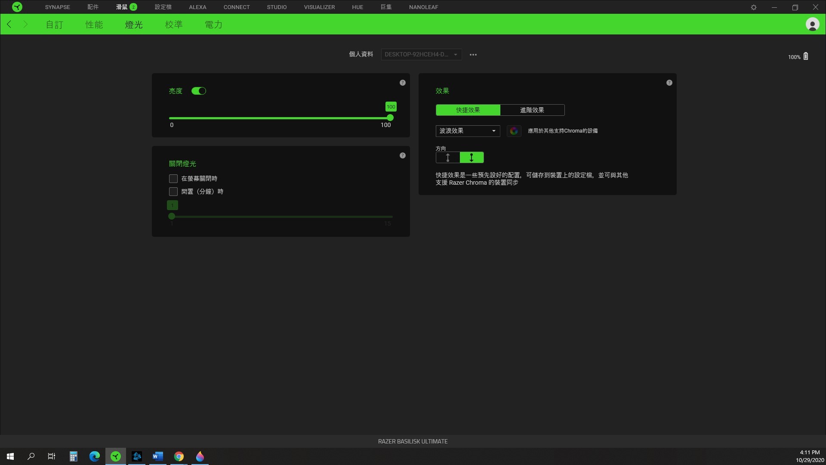Click the taskbar clock and date
The height and width of the screenshot is (465, 826).
click(810, 456)
